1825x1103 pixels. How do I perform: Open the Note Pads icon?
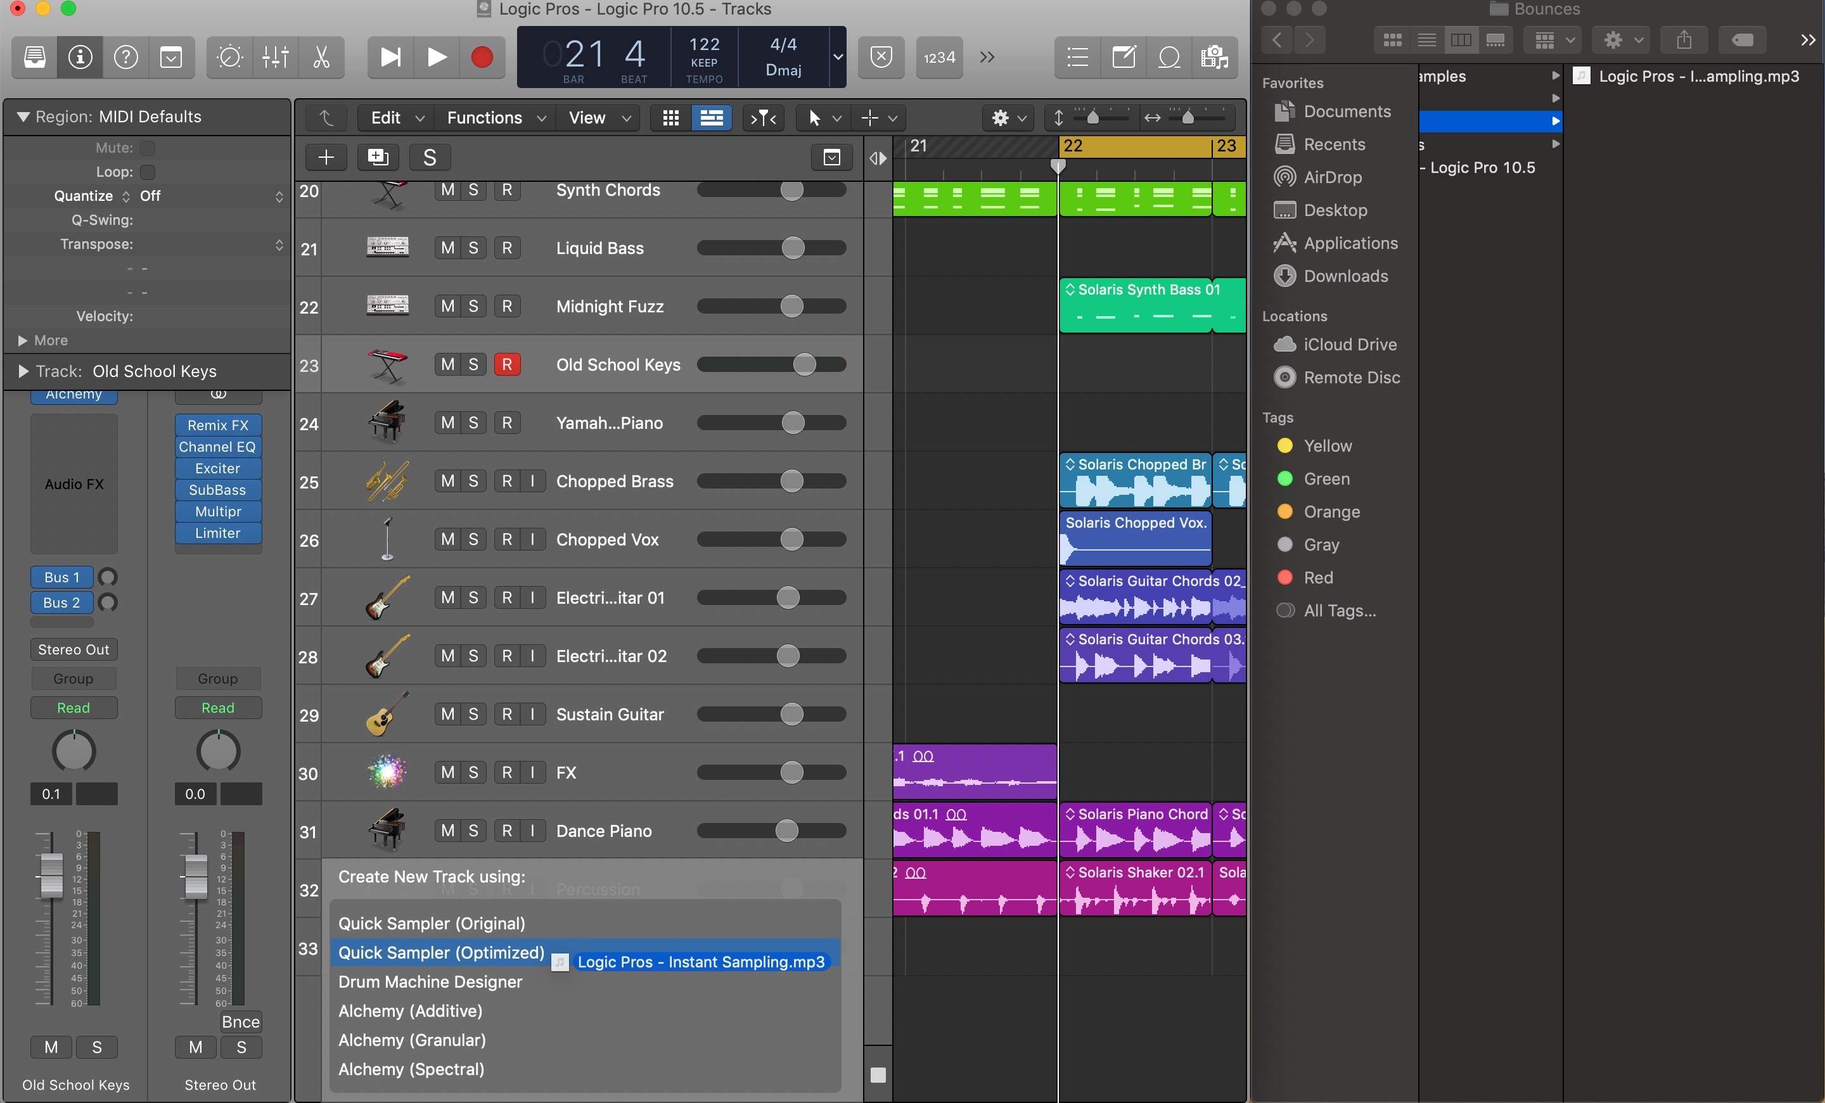point(1124,57)
